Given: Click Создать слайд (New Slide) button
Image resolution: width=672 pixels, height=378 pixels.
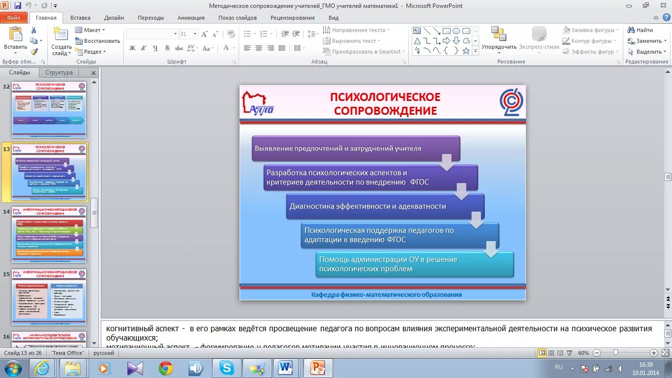Looking at the screenshot, I should tap(61, 42).
